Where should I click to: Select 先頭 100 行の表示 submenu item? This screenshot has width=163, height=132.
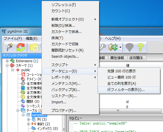129,71
